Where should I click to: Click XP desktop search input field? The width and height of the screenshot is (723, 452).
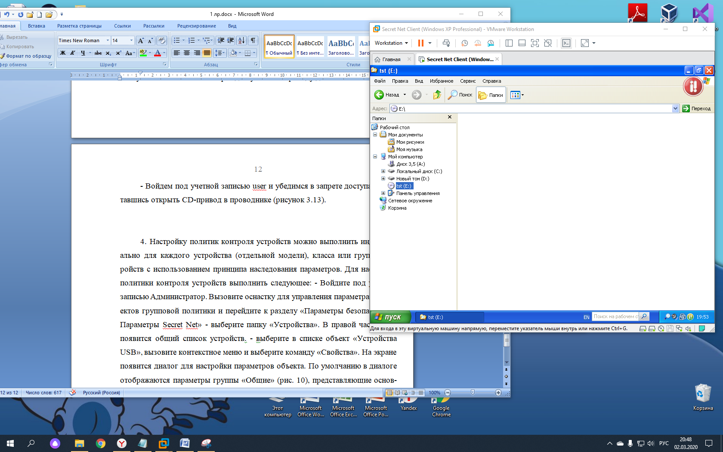615,316
